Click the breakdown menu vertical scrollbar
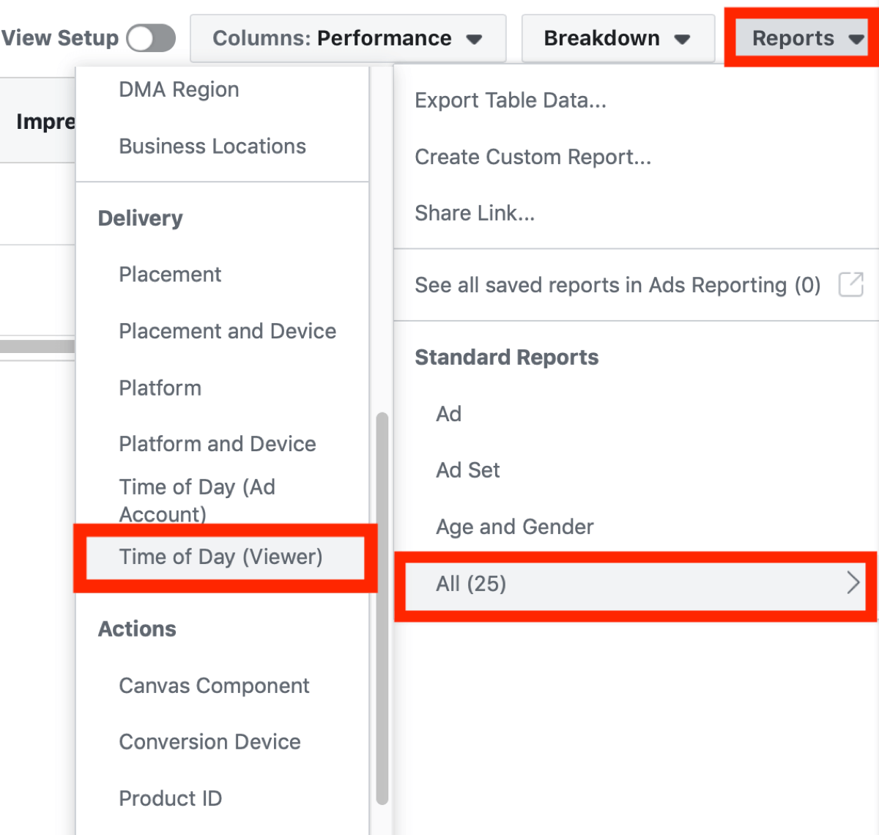 [x=382, y=608]
